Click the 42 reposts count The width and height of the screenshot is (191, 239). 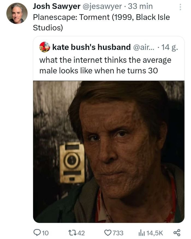(81, 233)
